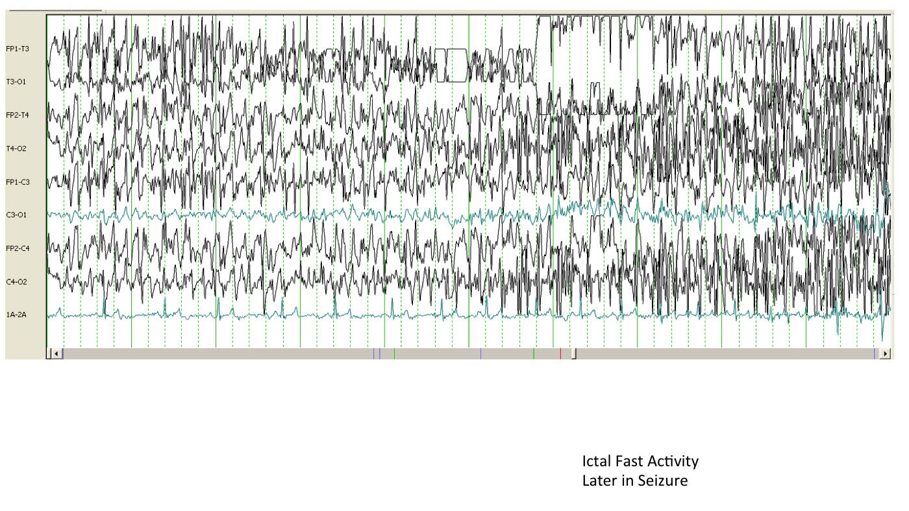Click the scrollbar left arrow button

[x=56, y=353]
